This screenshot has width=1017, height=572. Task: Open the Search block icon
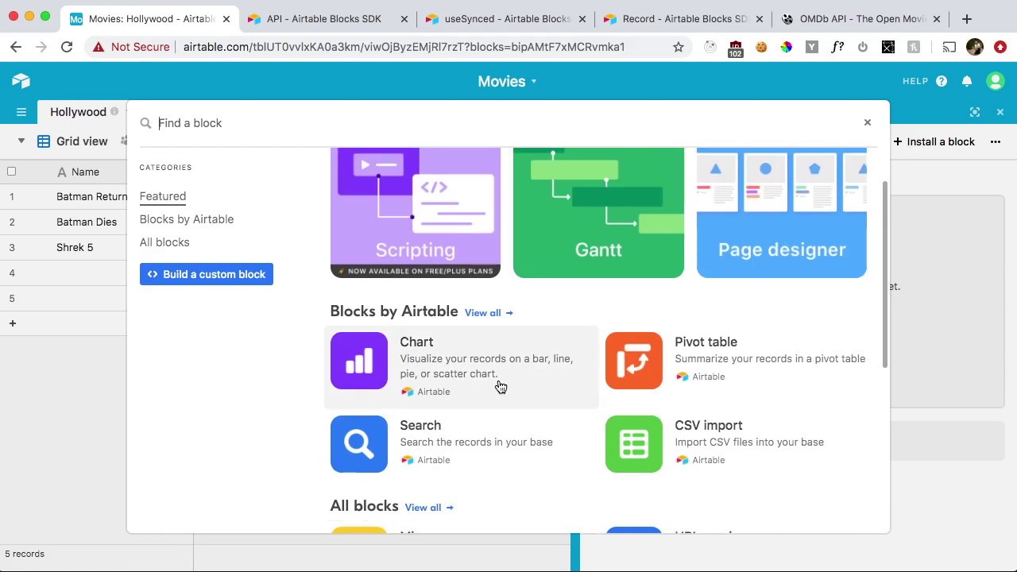coord(359,444)
